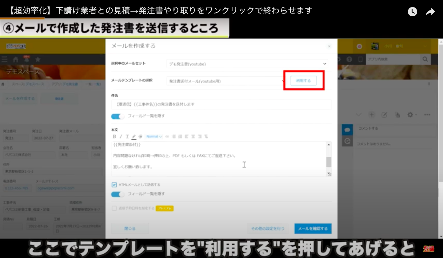
Task: Select the clear formatting icon in the editor
Action: 207,136
